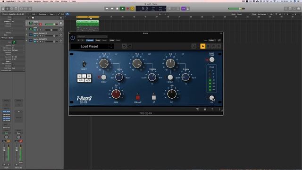Click Undo in the plugin header

tap(112, 40)
